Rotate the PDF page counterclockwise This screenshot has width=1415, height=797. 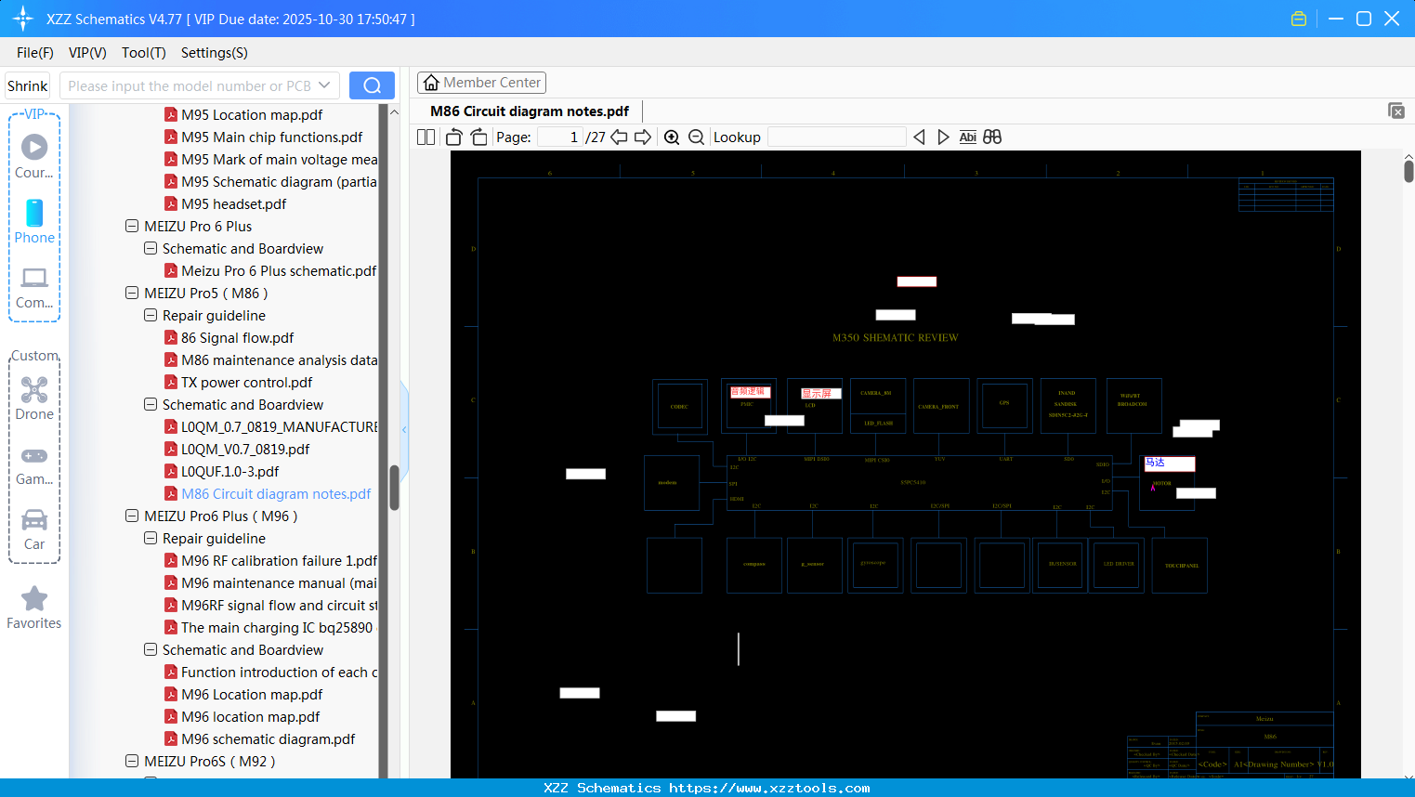pos(453,137)
